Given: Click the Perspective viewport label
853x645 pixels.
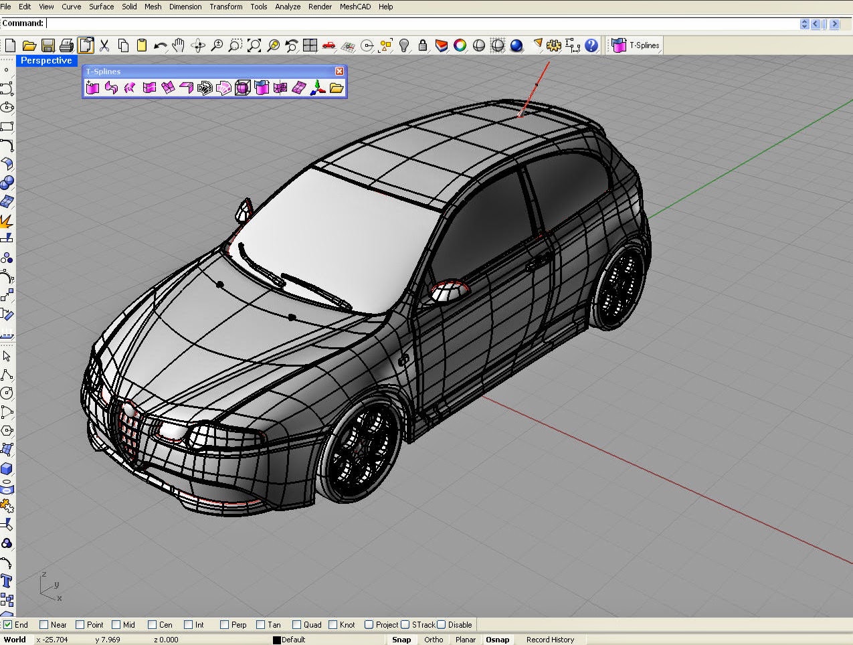Looking at the screenshot, I should [46, 60].
